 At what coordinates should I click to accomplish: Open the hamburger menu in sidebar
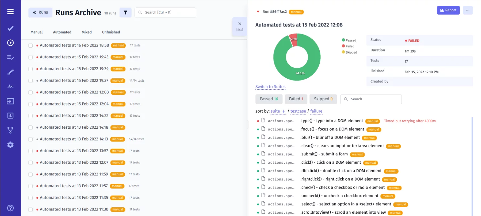(10, 12)
